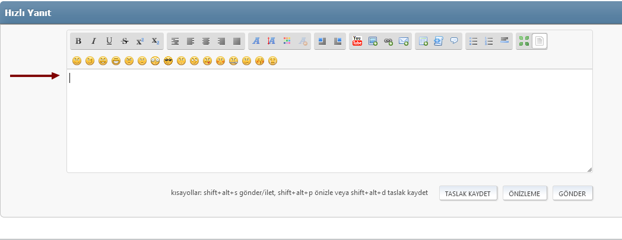Click the Hızlı Yanıt header
The image size is (622, 240).
click(x=28, y=12)
